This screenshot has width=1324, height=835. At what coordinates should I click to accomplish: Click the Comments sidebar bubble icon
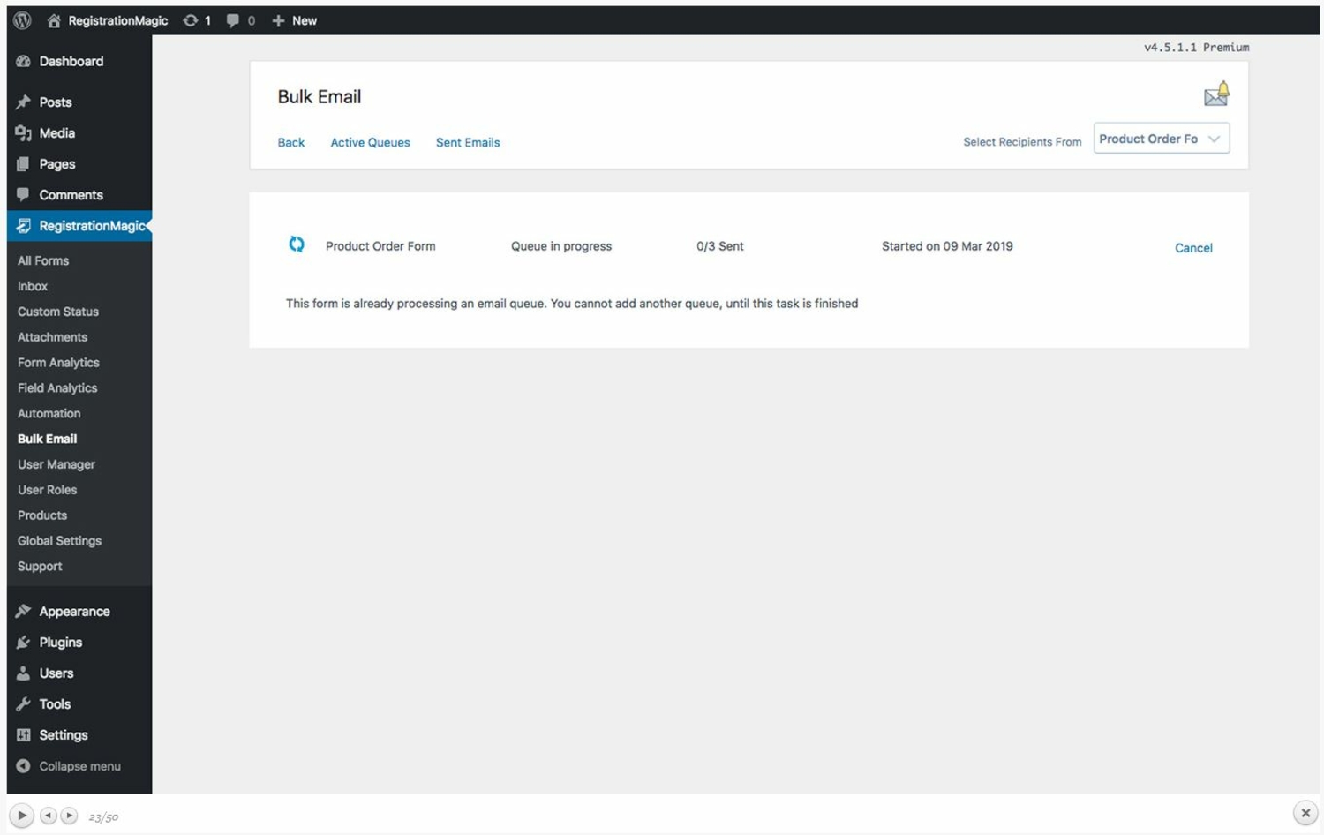(23, 194)
